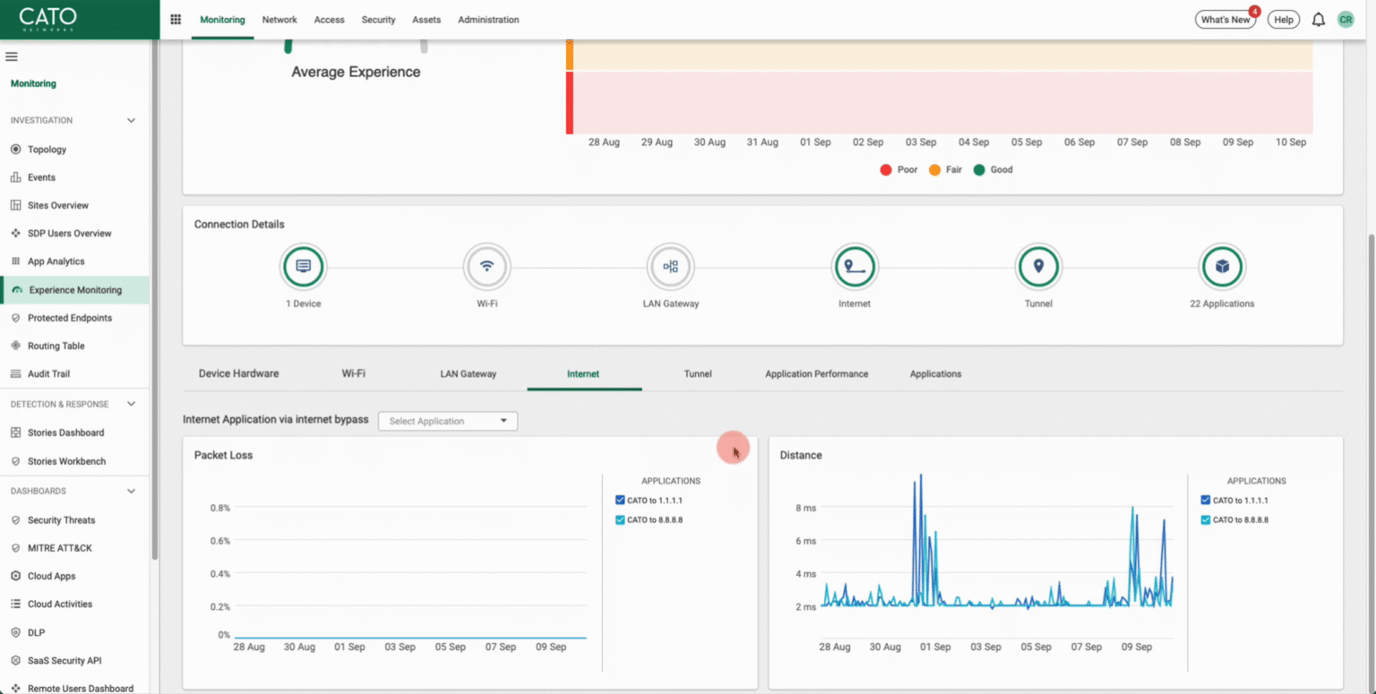1376x694 pixels.
Task: Toggle the Poor red legend item
Action: [x=899, y=169]
